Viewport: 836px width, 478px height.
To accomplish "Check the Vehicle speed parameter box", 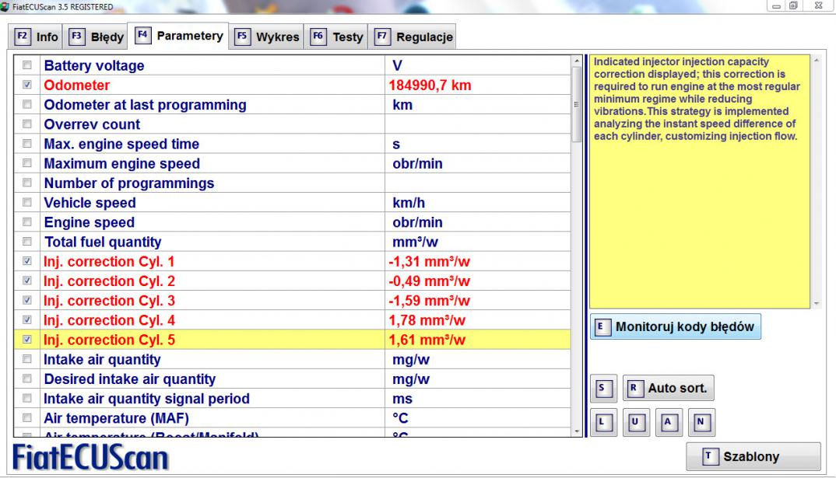I will [26, 202].
